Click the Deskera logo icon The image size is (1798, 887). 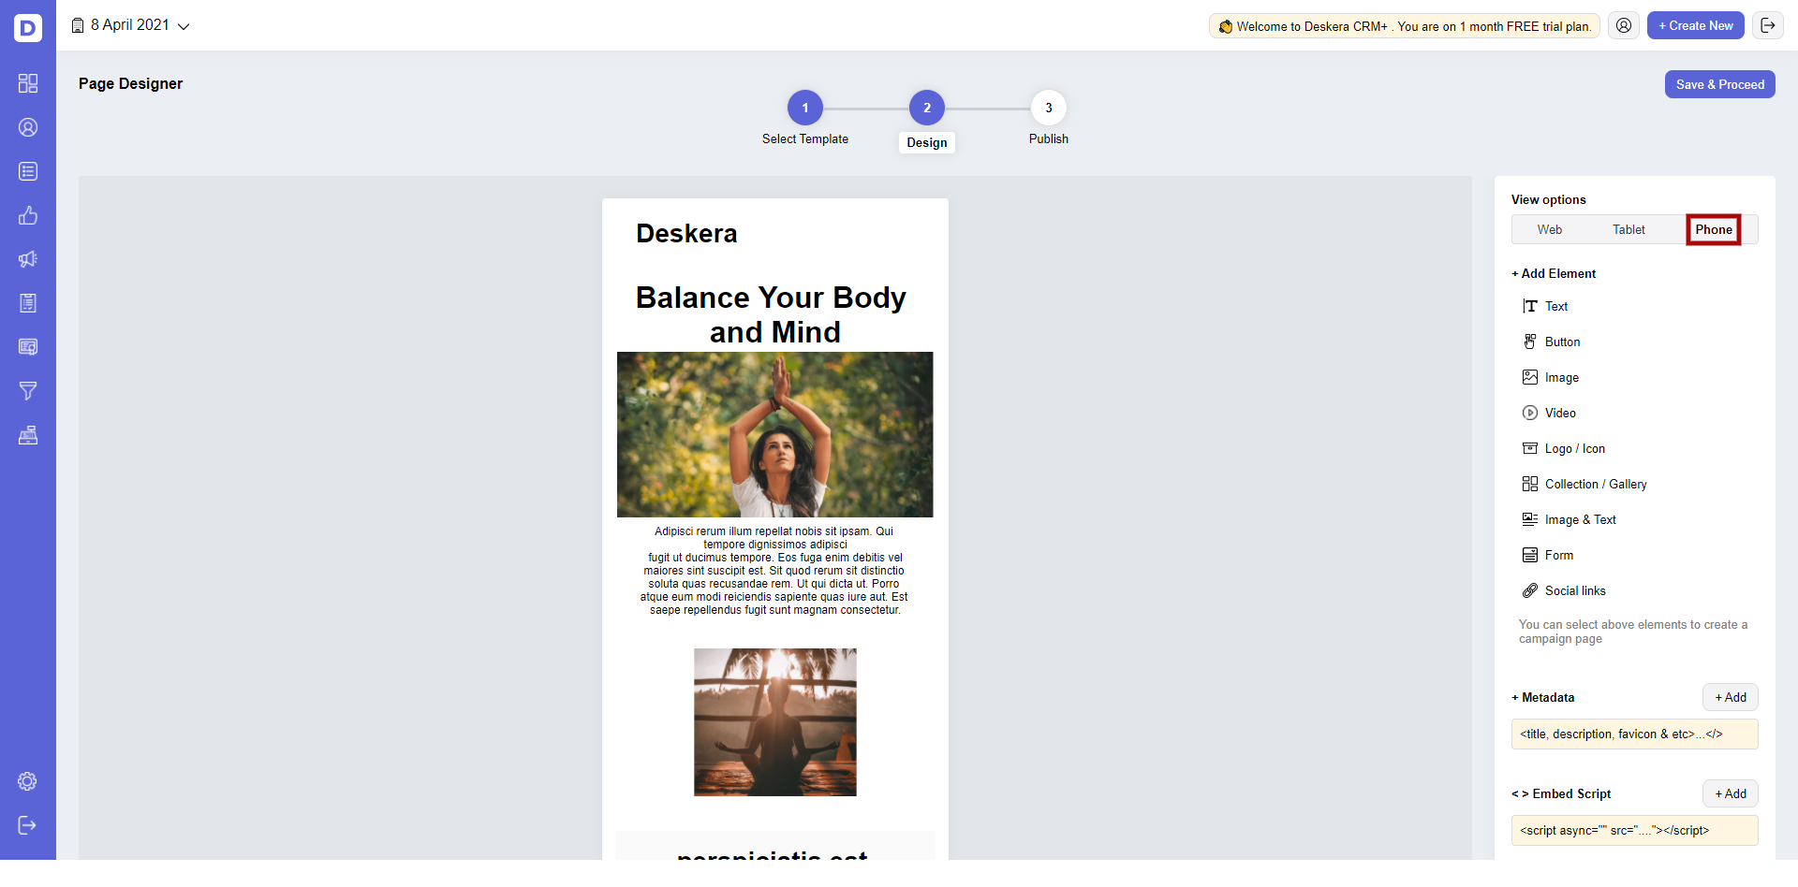tap(28, 28)
